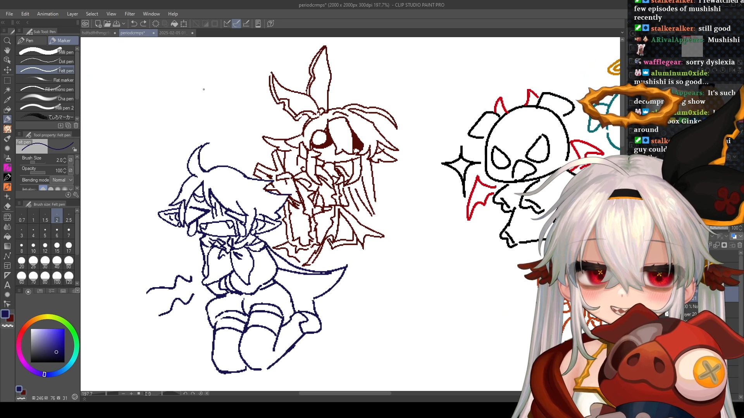Open Brush Size dynamics settings button
This screenshot has width=744, height=418.
tap(71, 160)
